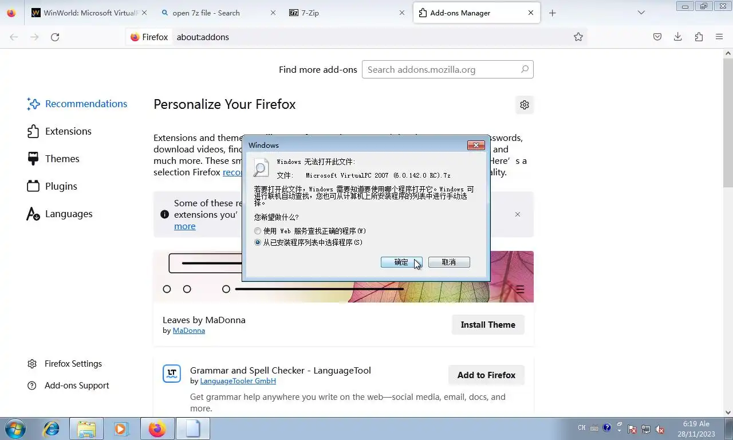Open the Extensions toolbar button
Screen dimensions: 733x440
699,37
